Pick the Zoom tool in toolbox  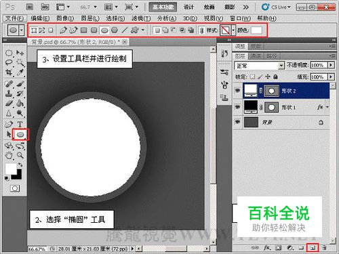(20, 155)
